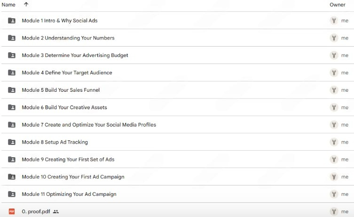Sort by the Name column header
Screen dimensions: 354x217
click(8, 4)
